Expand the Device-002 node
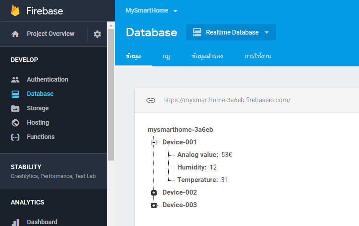The image size is (359, 226). pos(154,193)
